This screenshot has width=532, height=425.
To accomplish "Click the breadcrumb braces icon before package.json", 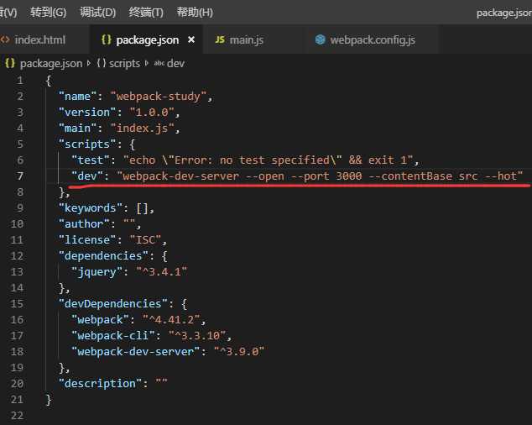I will coord(10,63).
